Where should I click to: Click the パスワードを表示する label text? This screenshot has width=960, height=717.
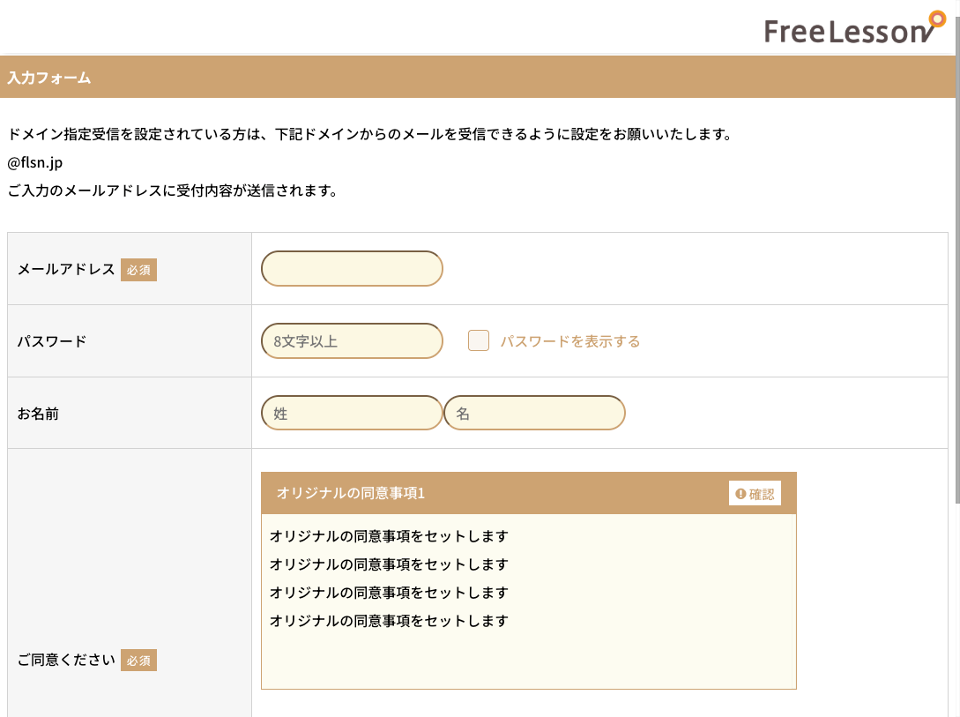[x=569, y=341]
